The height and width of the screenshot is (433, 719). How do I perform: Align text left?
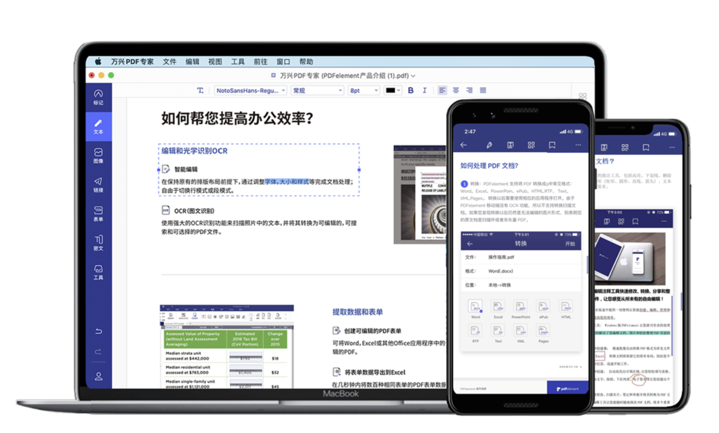(442, 90)
